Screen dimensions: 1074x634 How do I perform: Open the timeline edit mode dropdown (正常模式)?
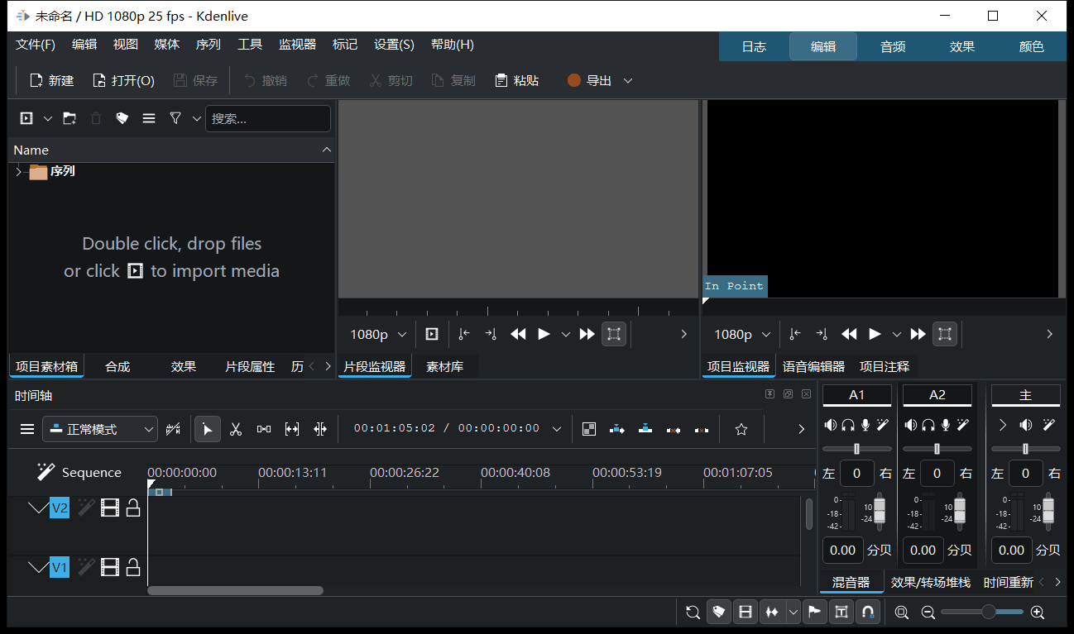(x=100, y=429)
